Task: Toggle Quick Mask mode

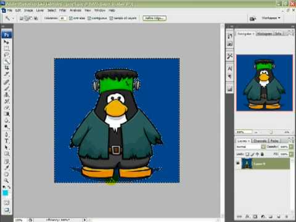Action: pos(6,203)
